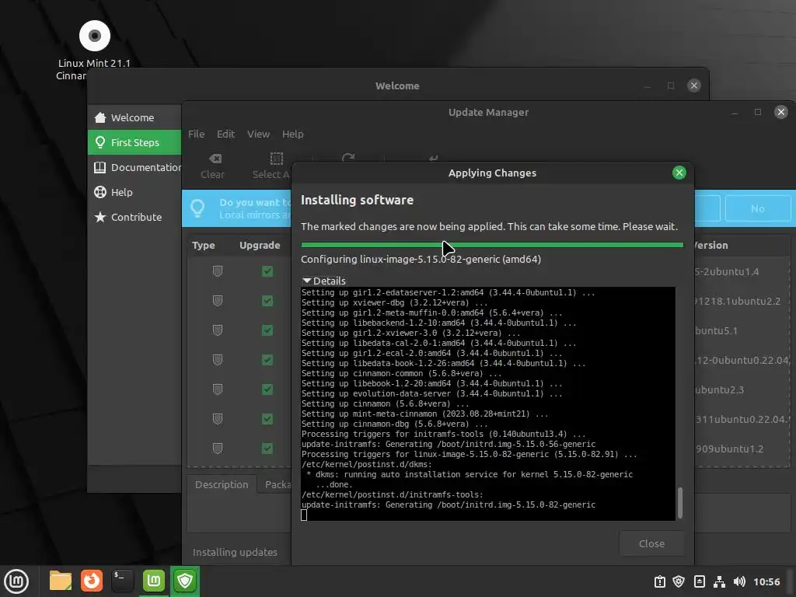Open the clipboard tray icon
796x597 pixels.
tap(659, 581)
